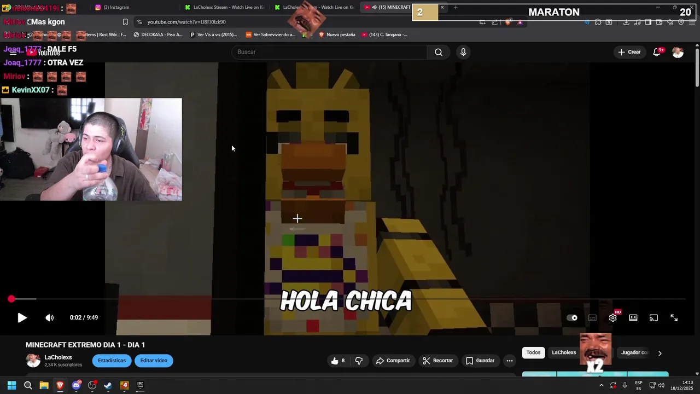Open the account avatar menu
Viewport: 700px width, 394px height.
click(x=678, y=52)
